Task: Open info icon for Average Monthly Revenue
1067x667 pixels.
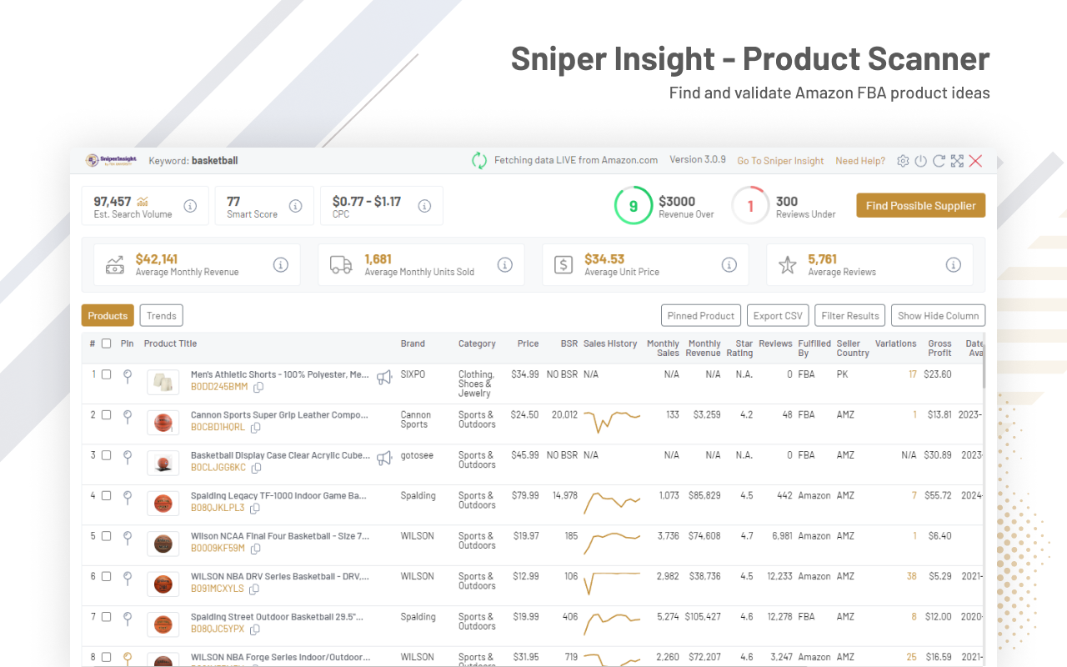Action: pyautogui.click(x=281, y=265)
